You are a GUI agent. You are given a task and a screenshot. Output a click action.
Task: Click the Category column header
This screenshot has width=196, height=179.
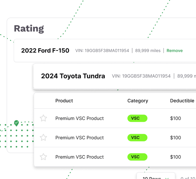138,101
